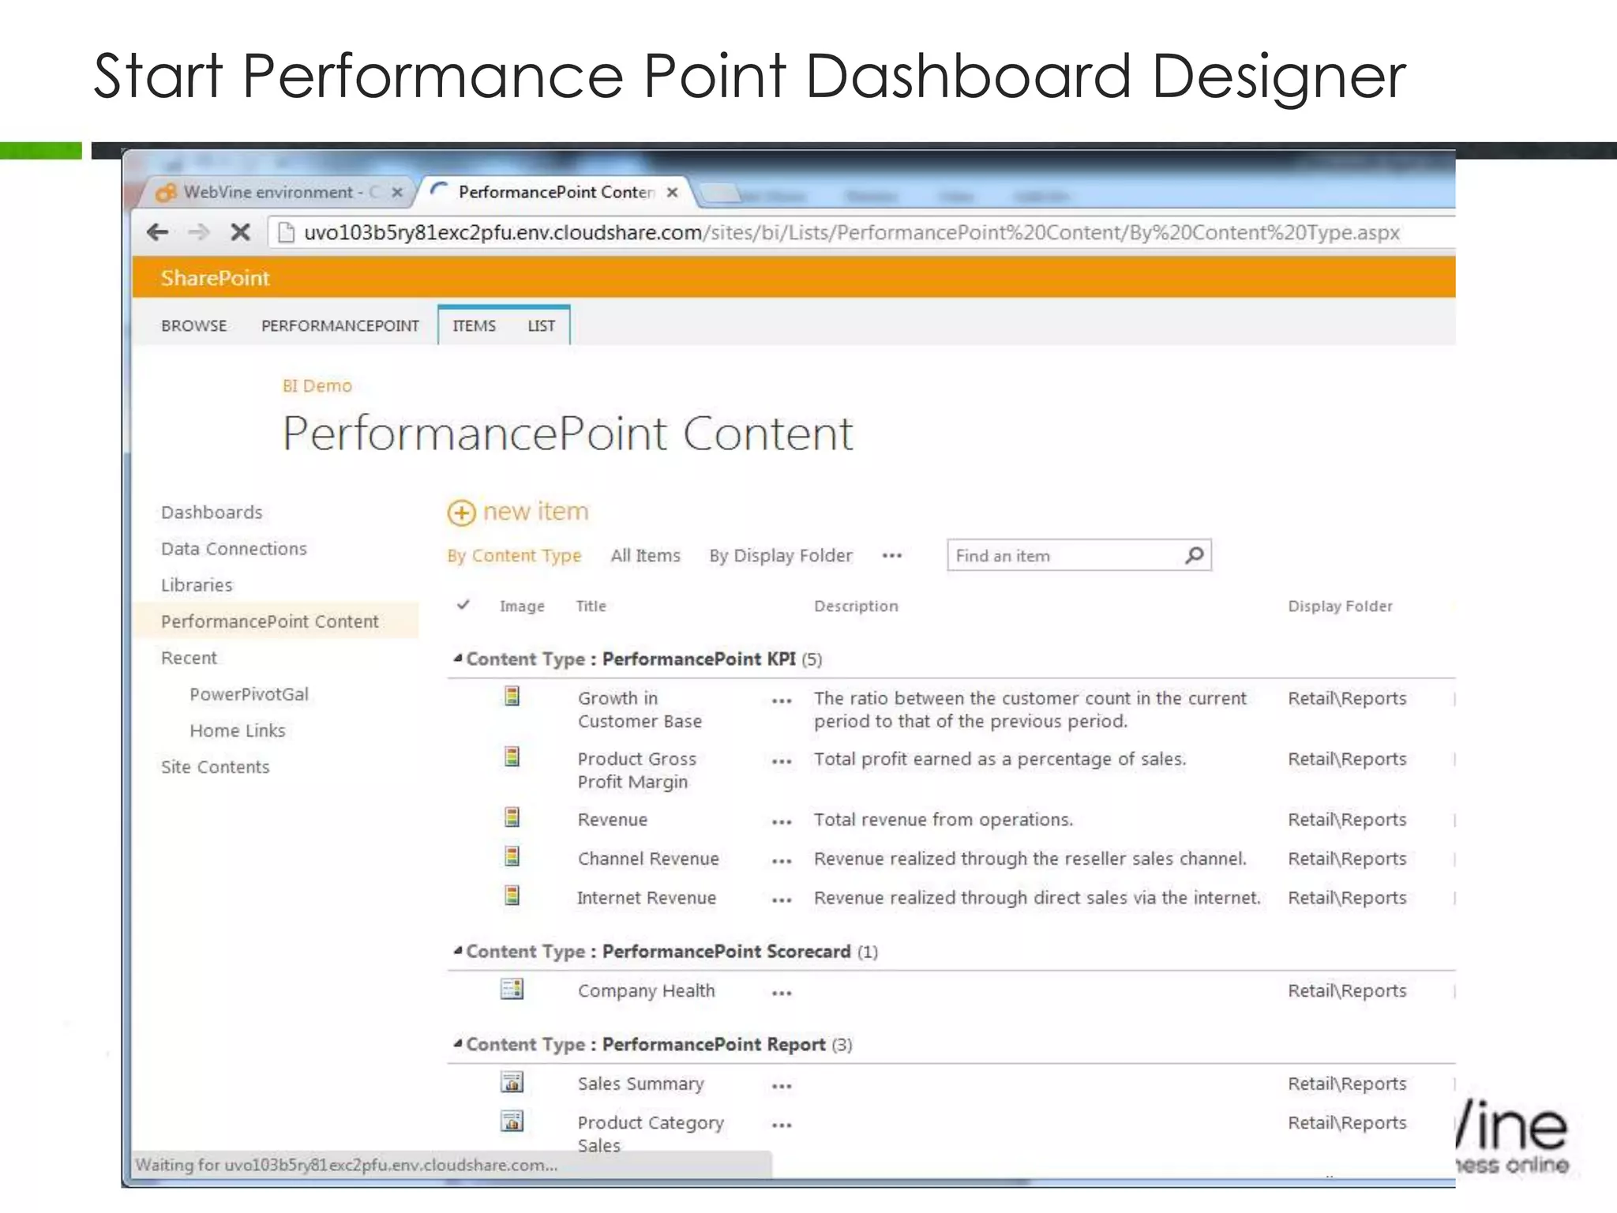Open Site Contents in the left navigation
The image size is (1617, 1213).
[x=215, y=767]
